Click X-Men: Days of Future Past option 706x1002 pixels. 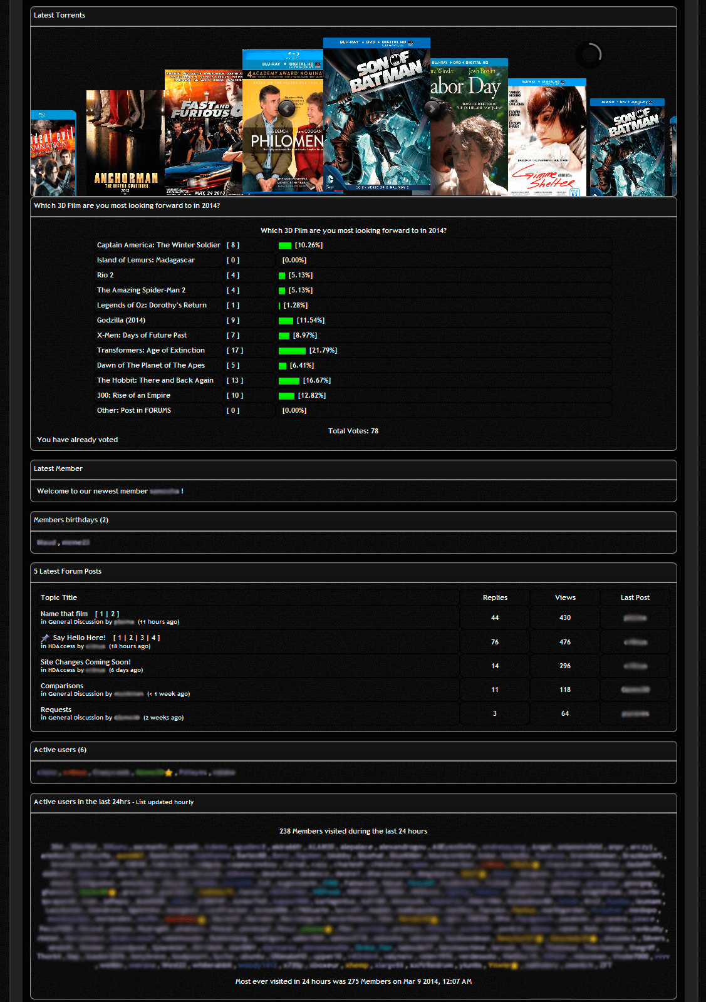[x=142, y=335]
